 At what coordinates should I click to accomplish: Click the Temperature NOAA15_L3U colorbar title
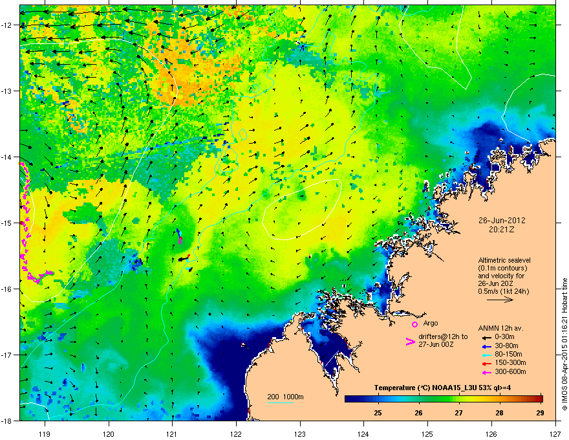(x=442, y=388)
